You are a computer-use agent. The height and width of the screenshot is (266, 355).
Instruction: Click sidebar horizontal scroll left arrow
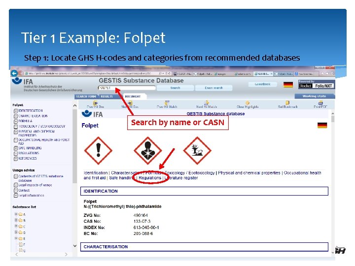(17, 255)
